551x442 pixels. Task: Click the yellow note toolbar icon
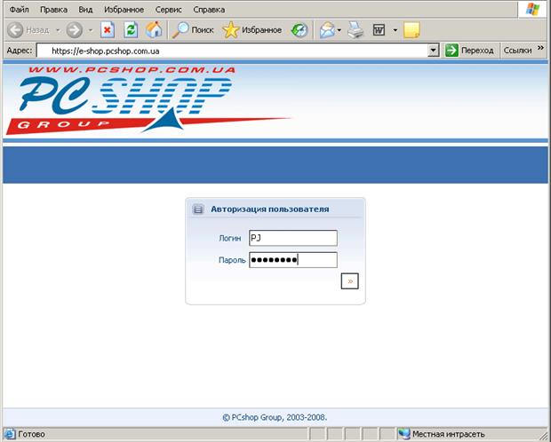(x=411, y=29)
